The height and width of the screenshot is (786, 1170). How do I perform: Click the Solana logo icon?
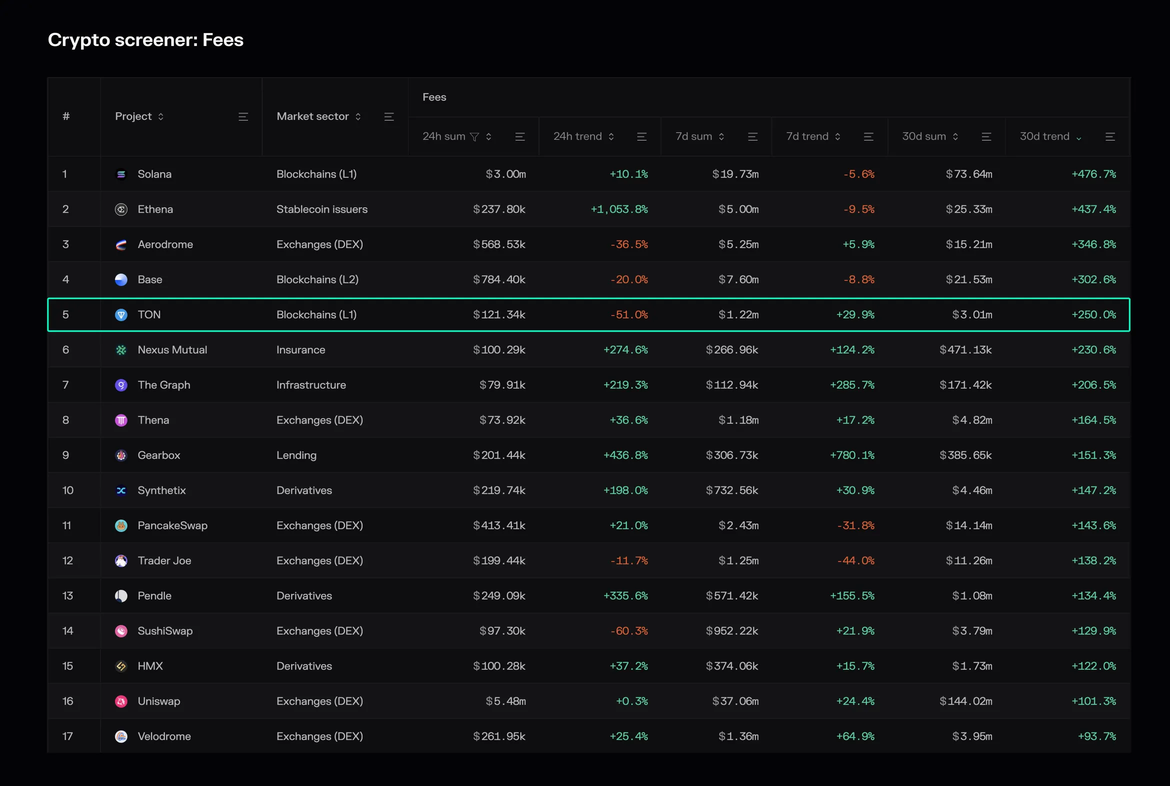coord(121,174)
